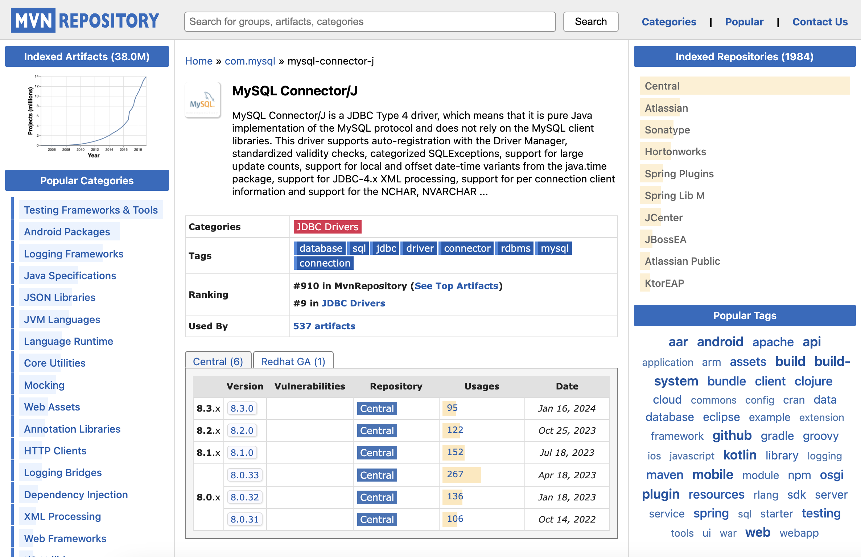The width and height of the screenshot is (861, 557).
Task: Switch to the Redhat GA (1) tab
Action: click(293, 361)
